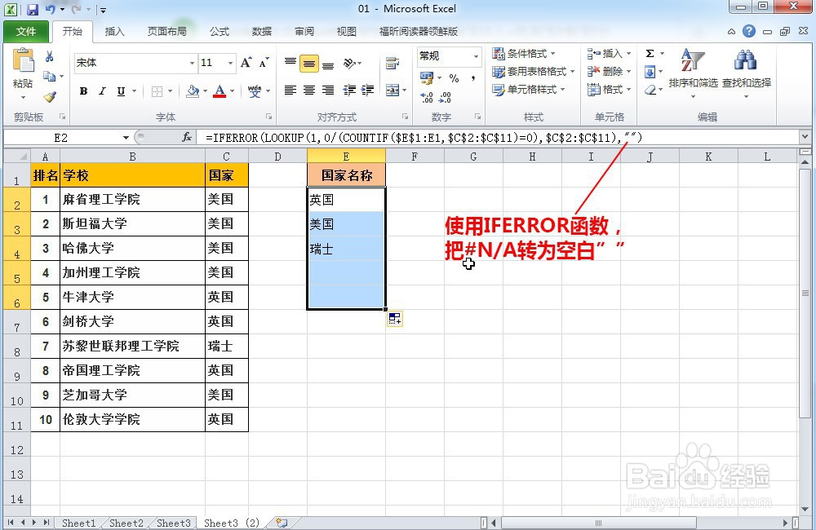Toggle bottom vertical alignment button

[x=328, y=64]
